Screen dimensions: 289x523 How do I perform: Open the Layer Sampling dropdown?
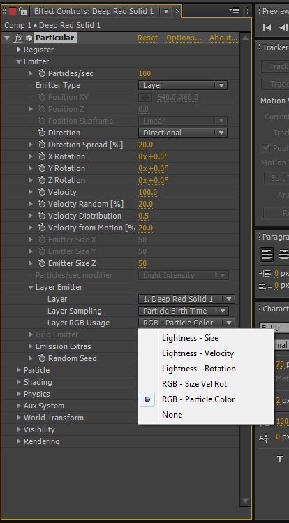coord(184,311)
